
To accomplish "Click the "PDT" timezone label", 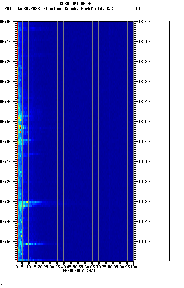I will pyautogui.click(x=8, y=9).
